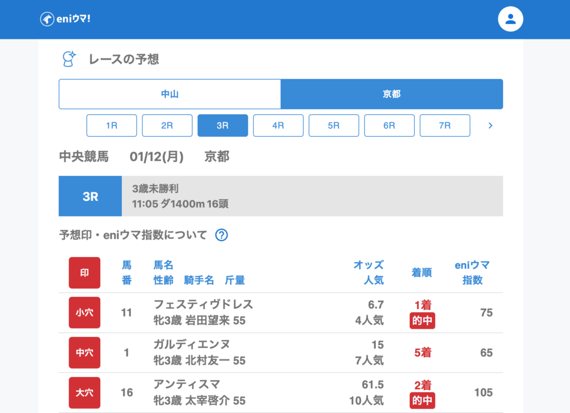Pick the 7R race button
This screenshot has width=570, height=413.
click(x=445, y=126)
